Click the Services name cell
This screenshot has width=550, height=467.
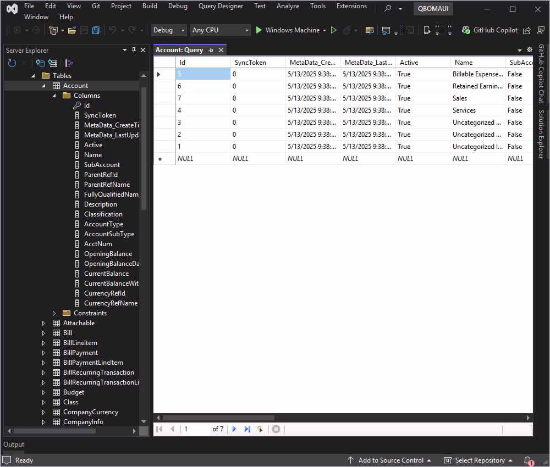(x=478, y=110)
